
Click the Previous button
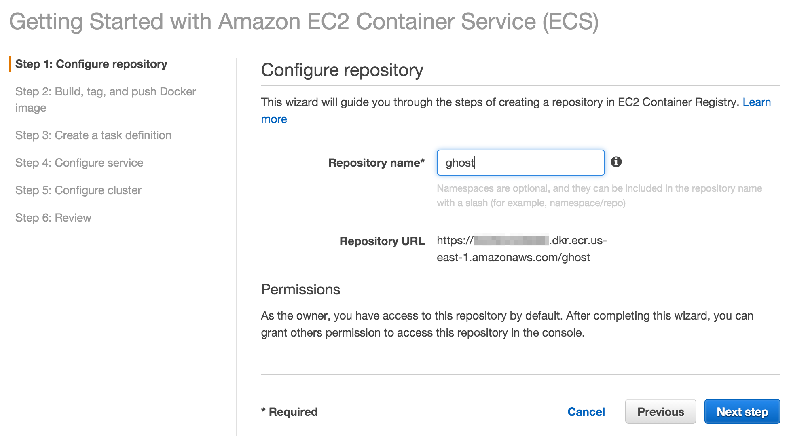(660, 411)
